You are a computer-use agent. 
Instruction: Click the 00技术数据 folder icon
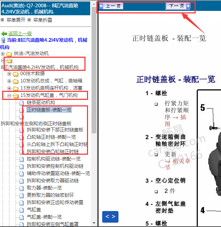[16, 74]
